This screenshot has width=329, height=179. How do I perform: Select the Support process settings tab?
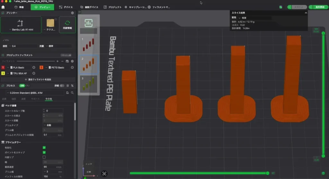pos(35,99)
